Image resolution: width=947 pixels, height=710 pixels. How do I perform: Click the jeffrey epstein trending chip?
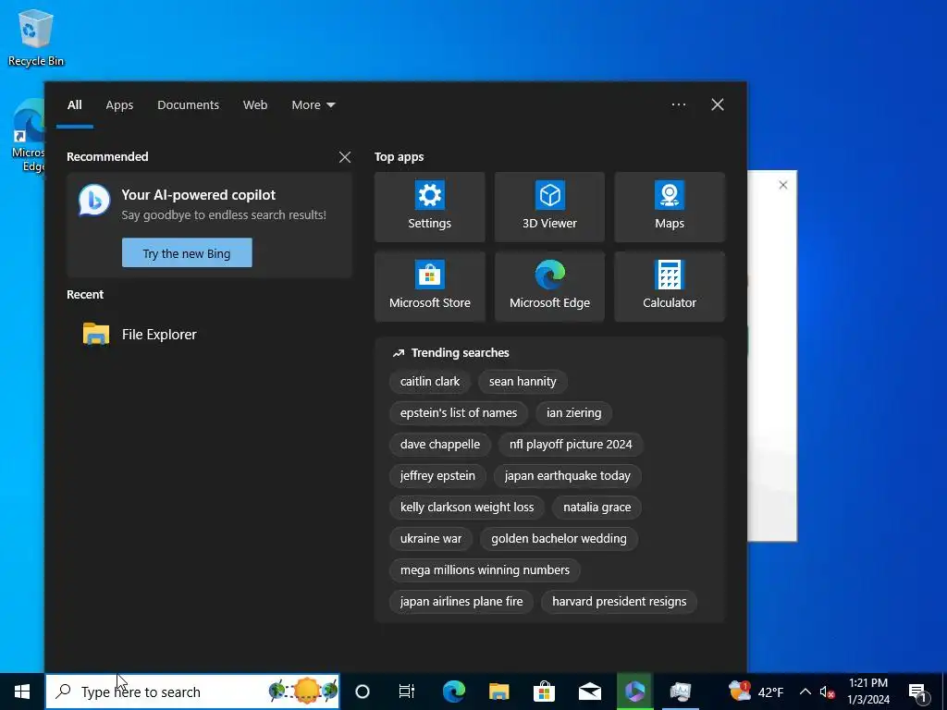(437, 476)
